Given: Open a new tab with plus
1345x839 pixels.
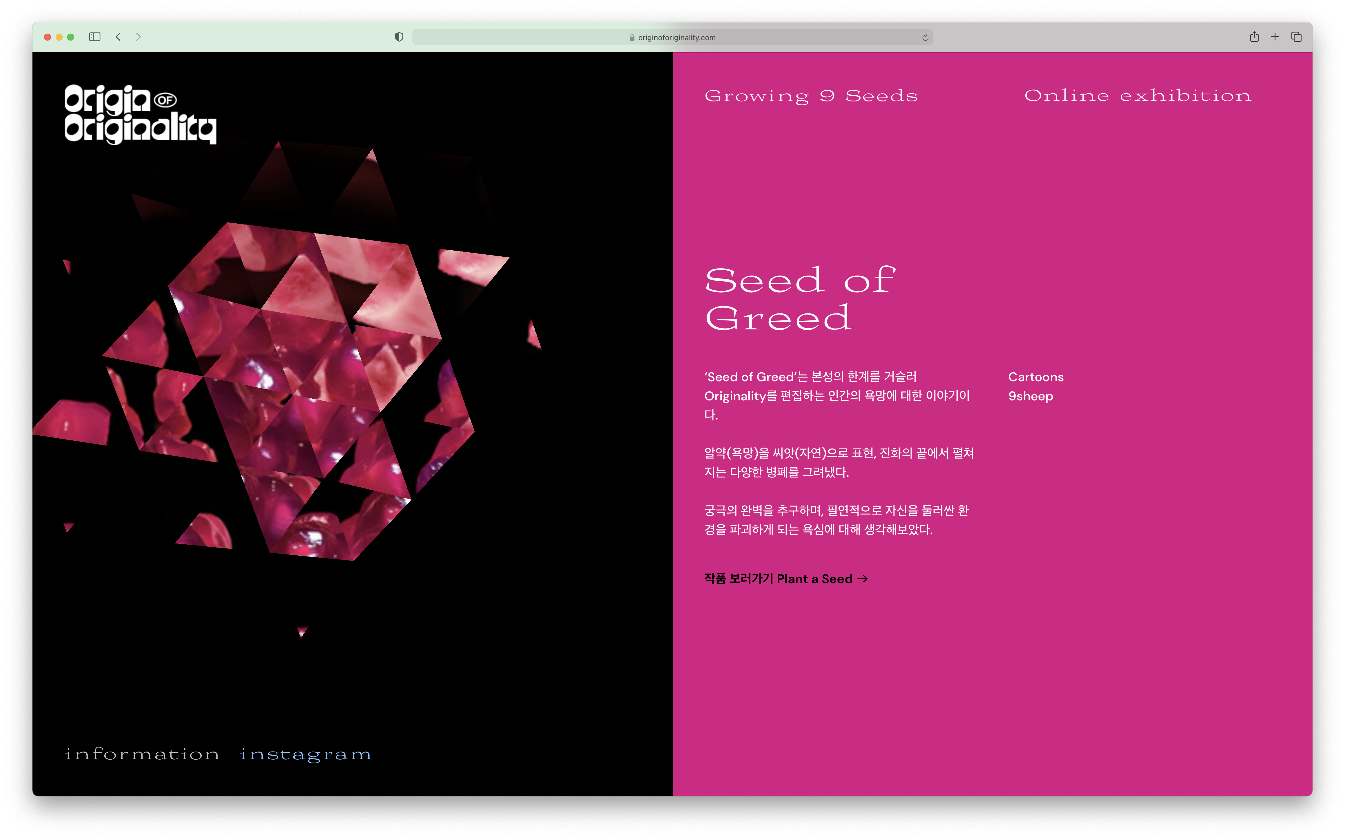Looking at the screenshot, I should coord(1275,37).
